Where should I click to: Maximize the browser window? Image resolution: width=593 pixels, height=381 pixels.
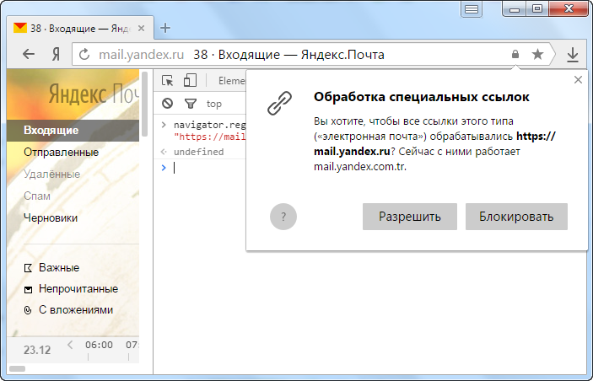(x=537, y=8)
